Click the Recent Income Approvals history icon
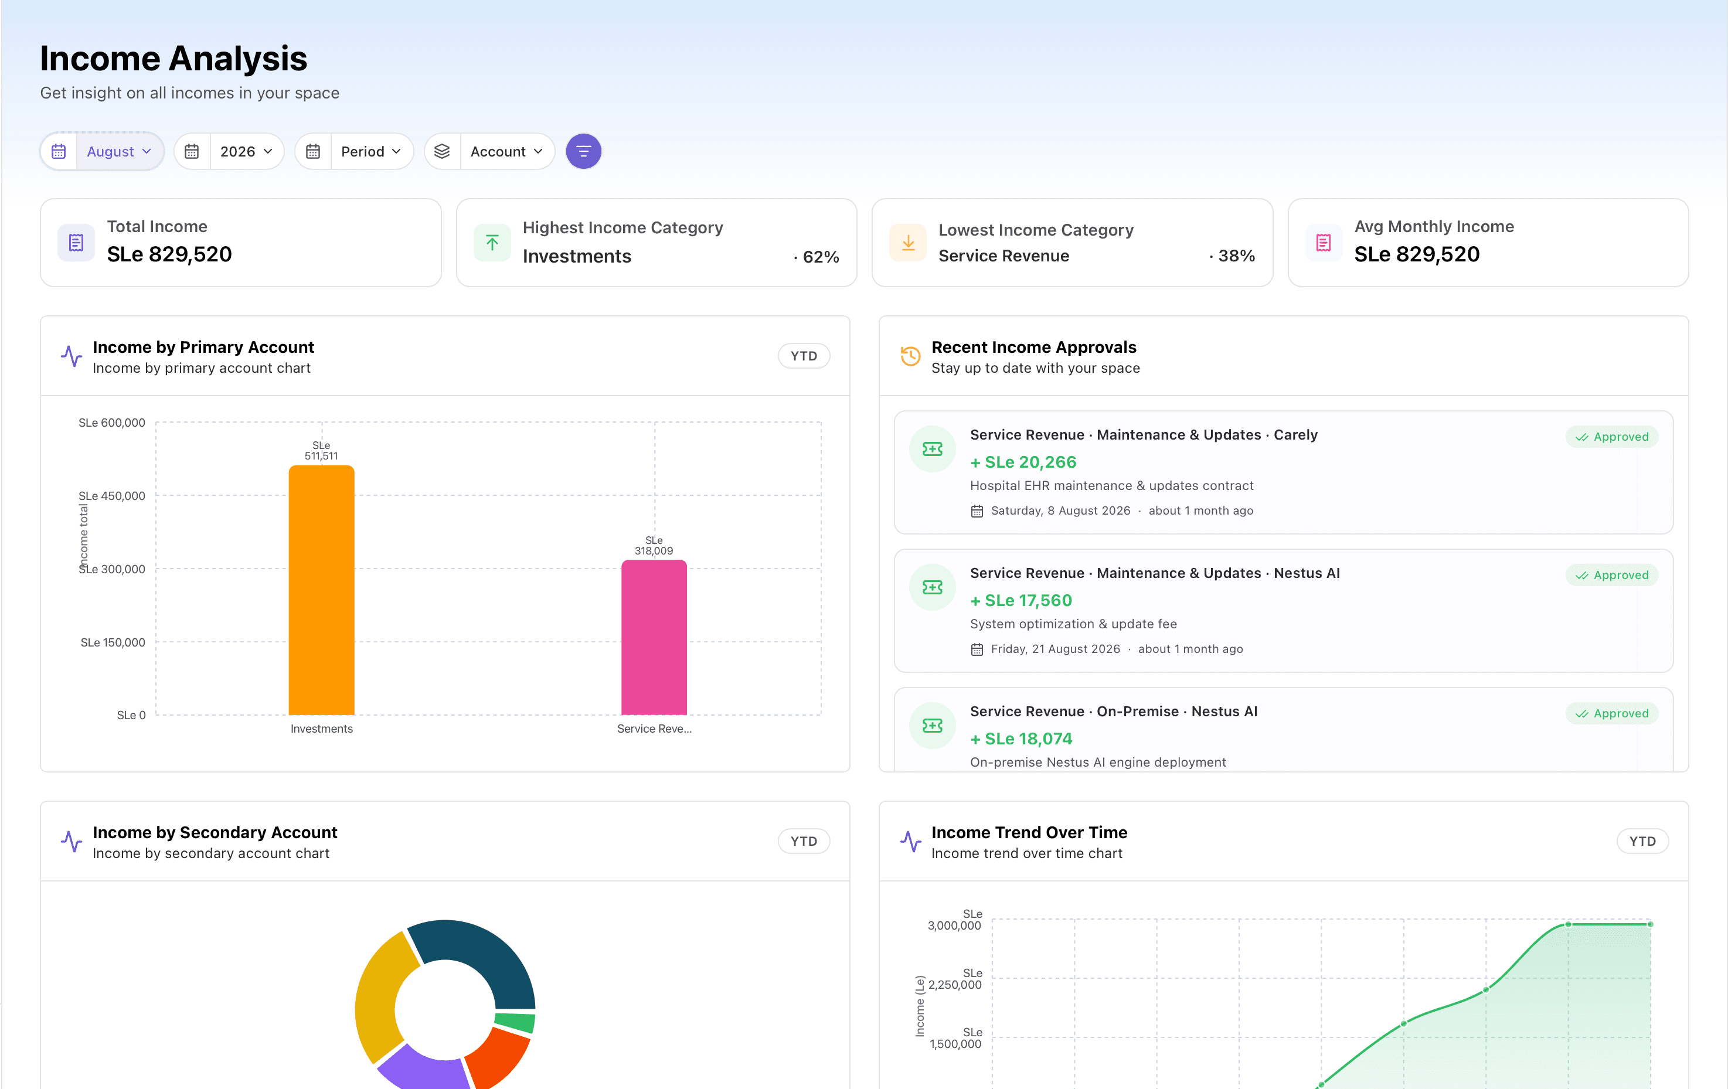This screenshot has width=1728, height=1089. [x=911, y=356]
